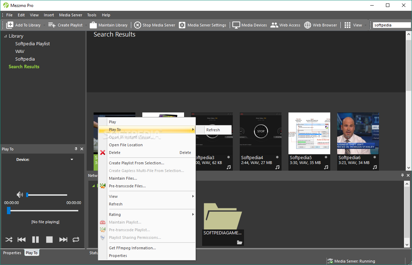Click the volume slider track
The height and width of the screenshot is (265, 412).
coord(47,195)
